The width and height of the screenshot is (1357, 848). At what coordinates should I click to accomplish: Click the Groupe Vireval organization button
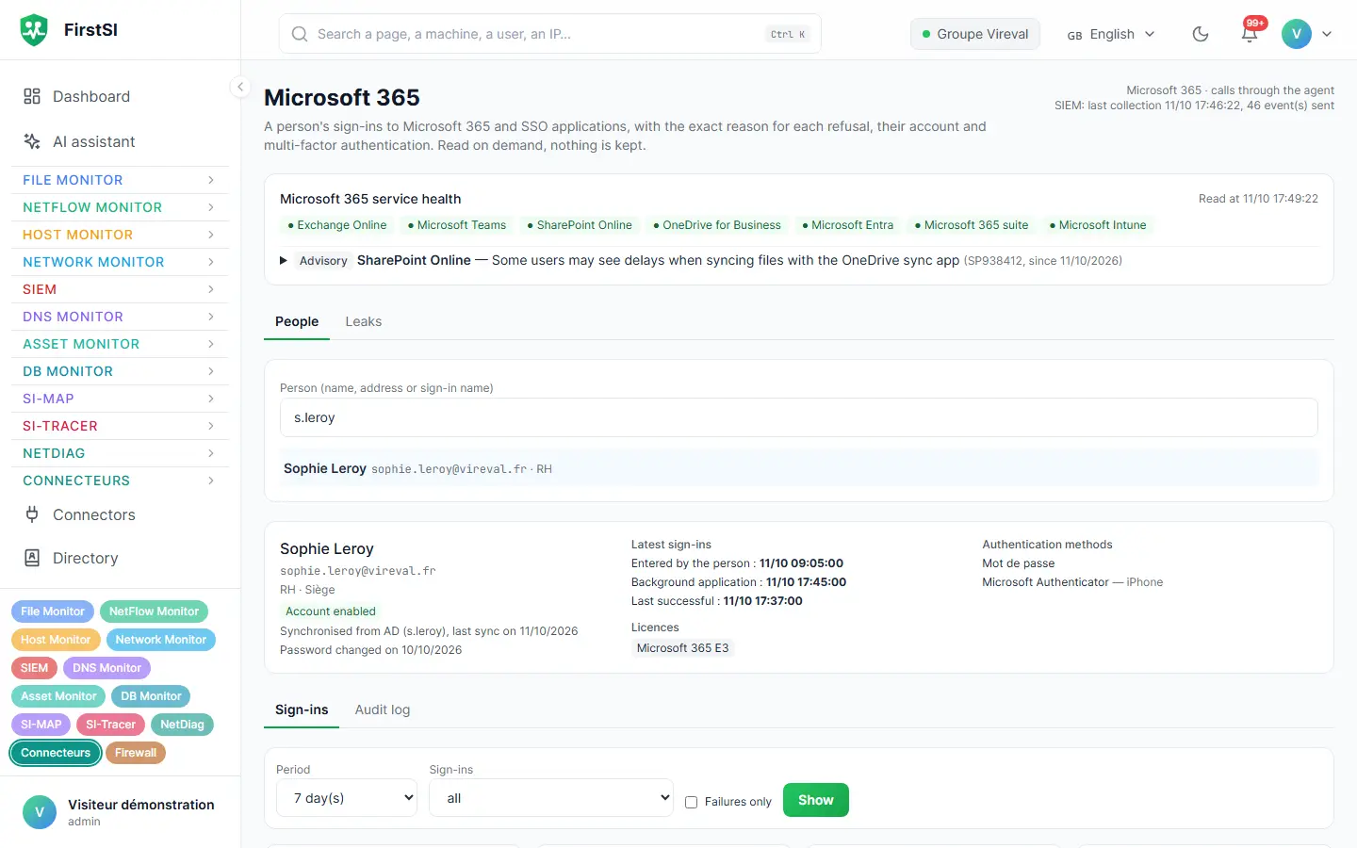click(975, 34)
